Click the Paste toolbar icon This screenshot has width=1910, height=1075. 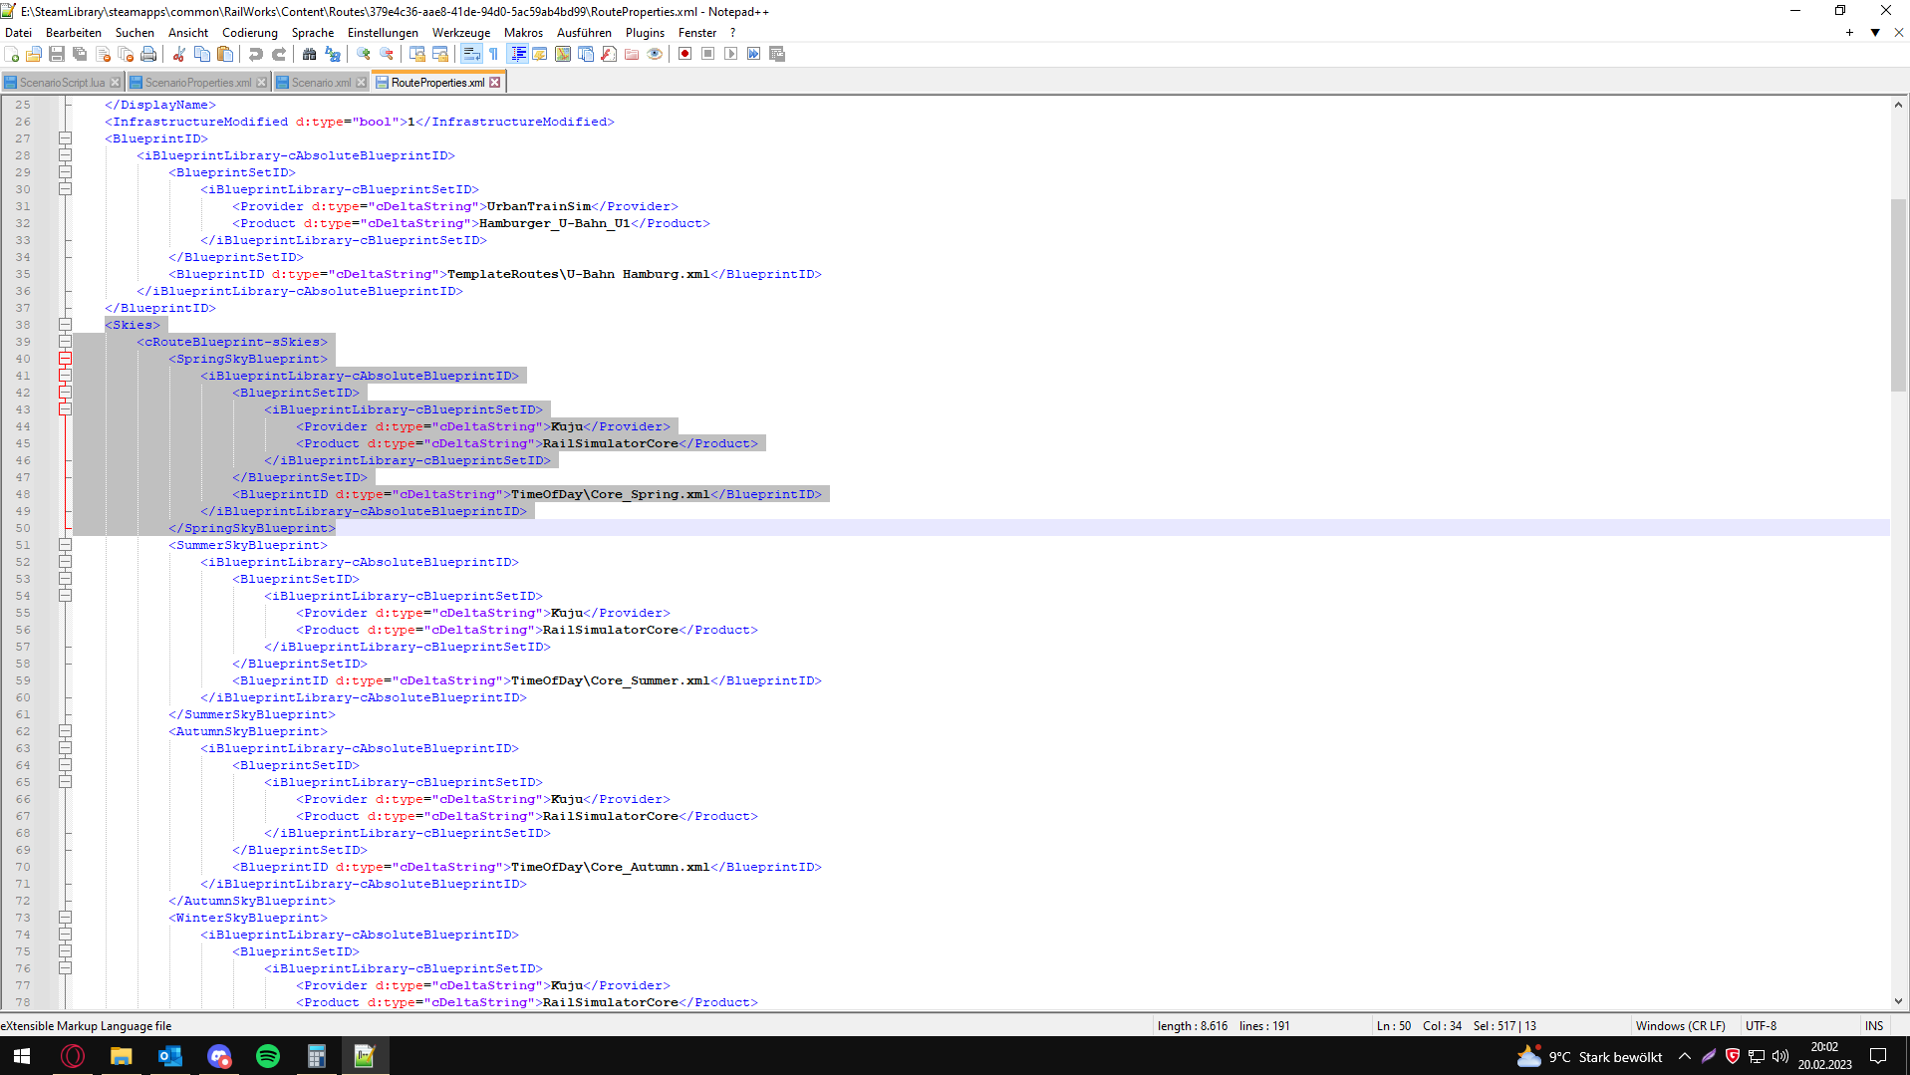(225, 54)
